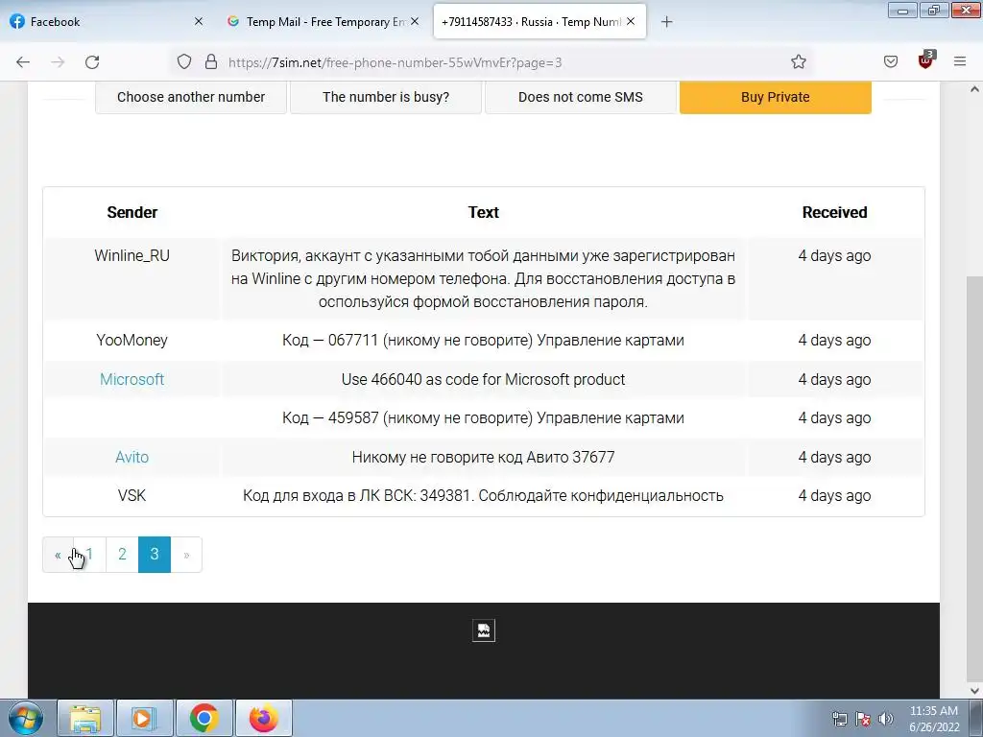This screenshot has height=737, width=983.
Task: Click the volume speaker tray icon
Action: 886,719
